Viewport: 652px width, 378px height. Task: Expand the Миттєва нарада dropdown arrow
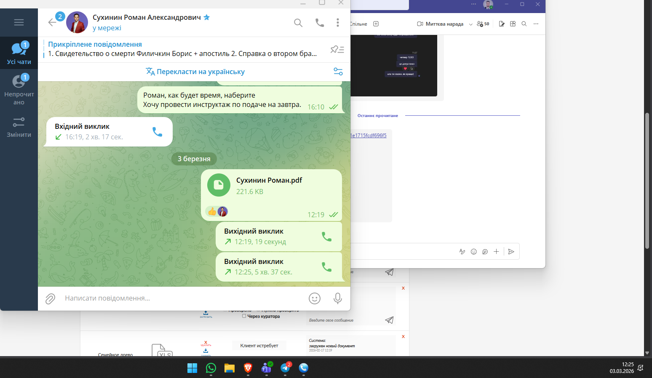[471, 24]
